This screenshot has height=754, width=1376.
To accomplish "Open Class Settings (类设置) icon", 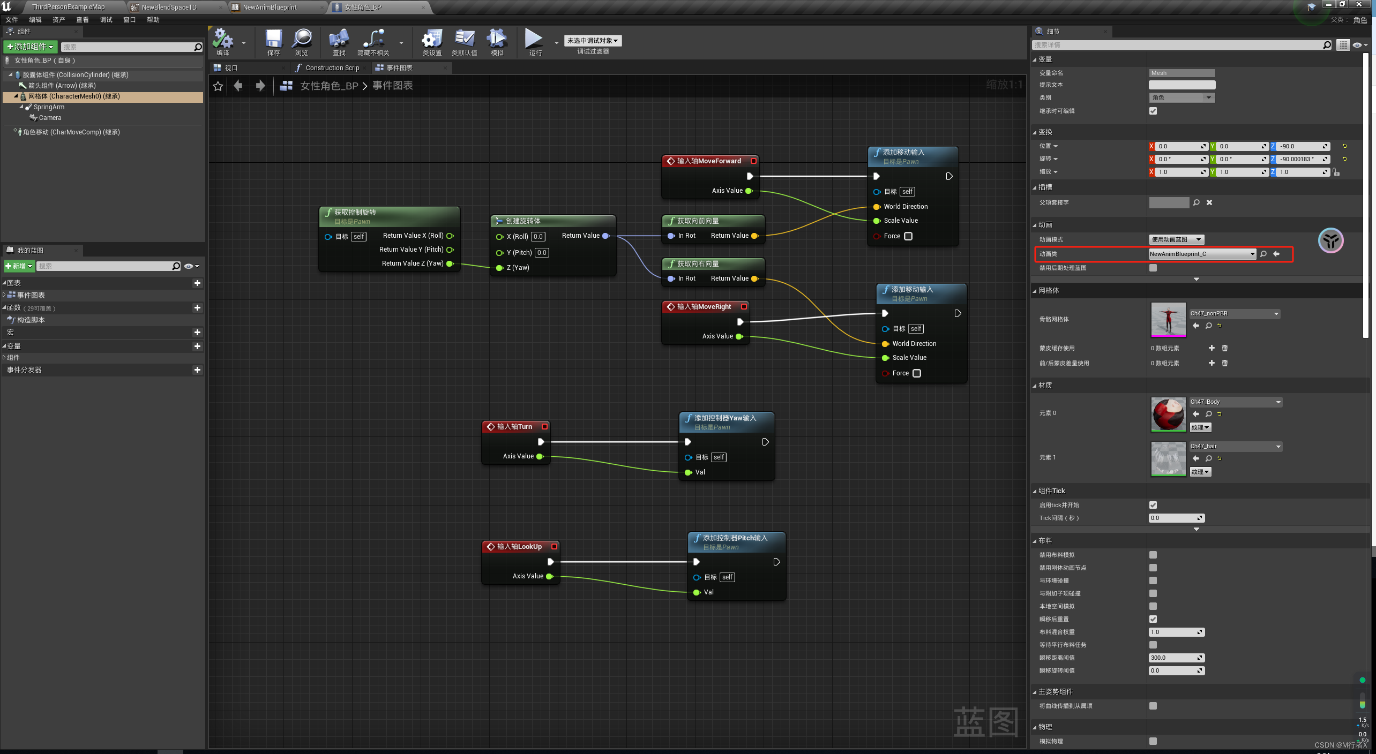I will tap(431, 39).
